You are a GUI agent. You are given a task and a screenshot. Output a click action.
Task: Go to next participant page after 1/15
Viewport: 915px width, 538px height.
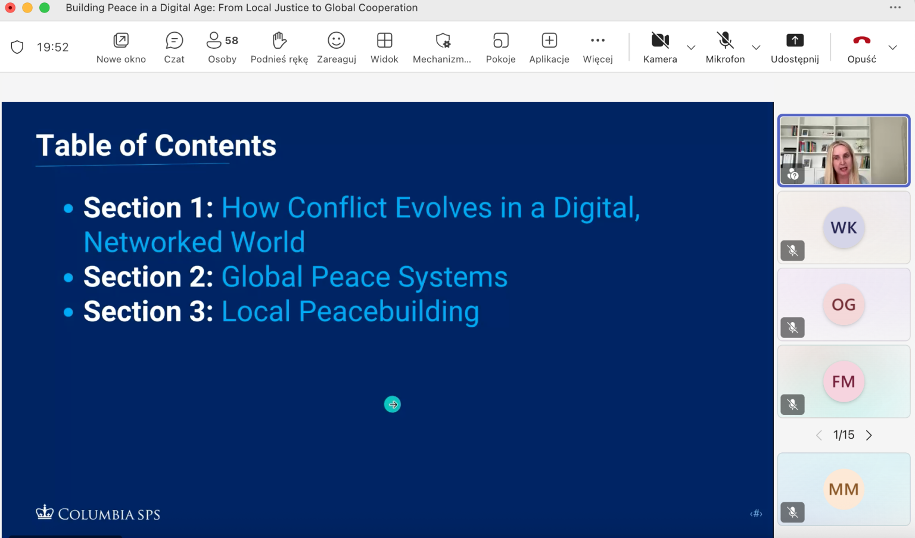(x=869, y=435)
